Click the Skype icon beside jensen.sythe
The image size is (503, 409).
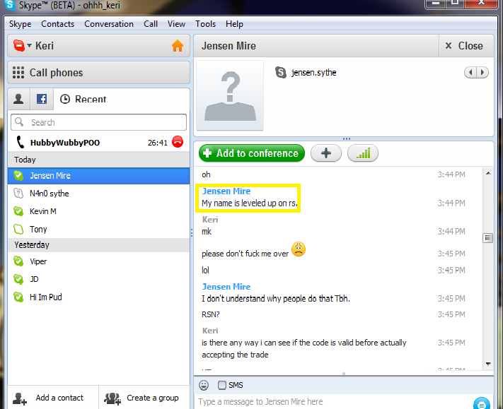(281, 72)
